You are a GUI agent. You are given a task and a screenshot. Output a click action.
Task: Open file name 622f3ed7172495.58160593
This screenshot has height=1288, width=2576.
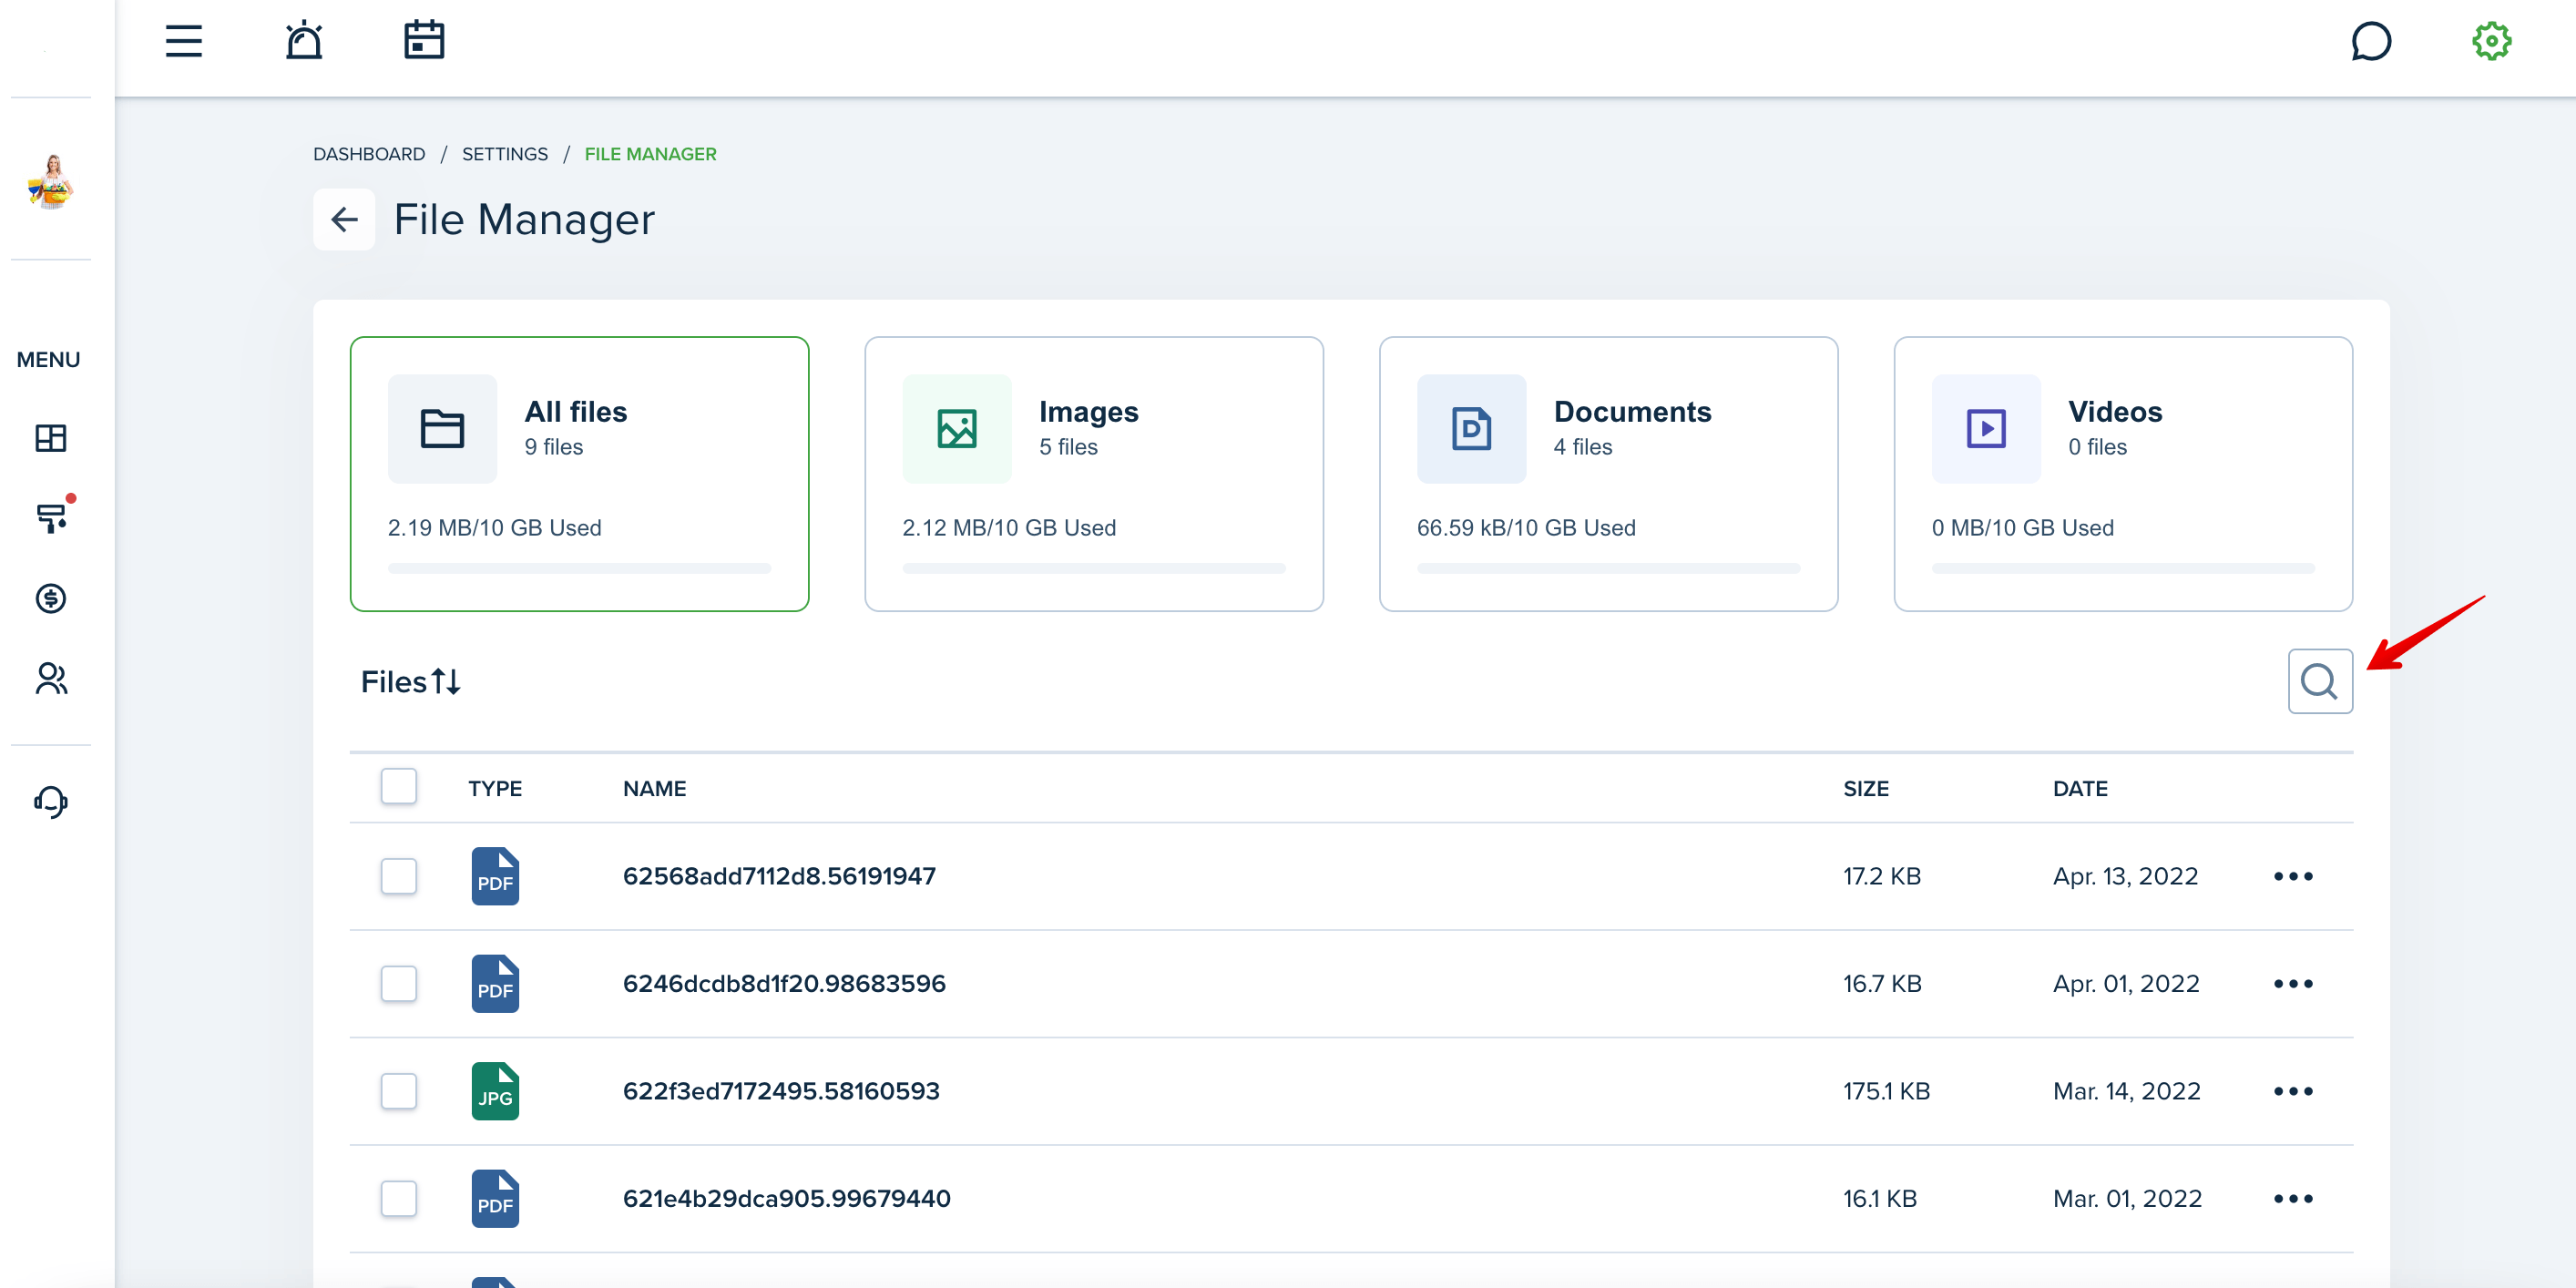coord(781,1091)
